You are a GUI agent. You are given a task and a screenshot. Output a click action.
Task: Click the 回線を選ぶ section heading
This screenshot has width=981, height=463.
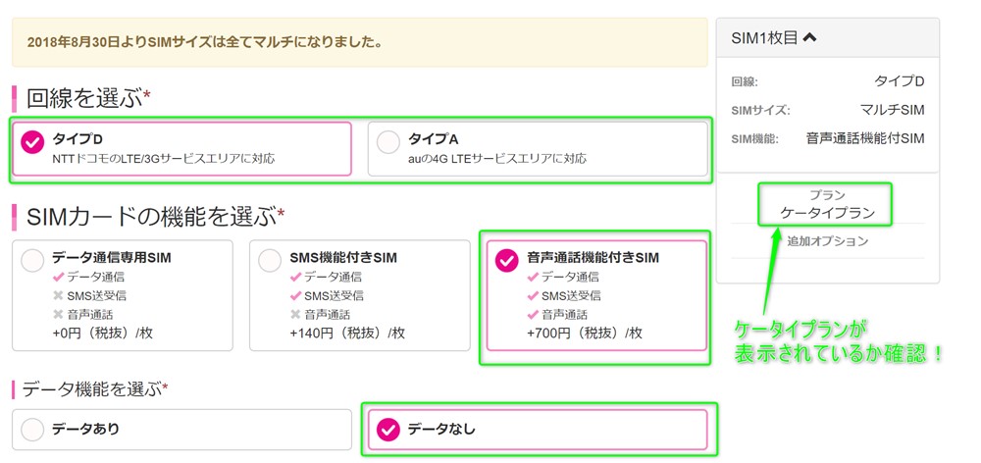(84, 97)
